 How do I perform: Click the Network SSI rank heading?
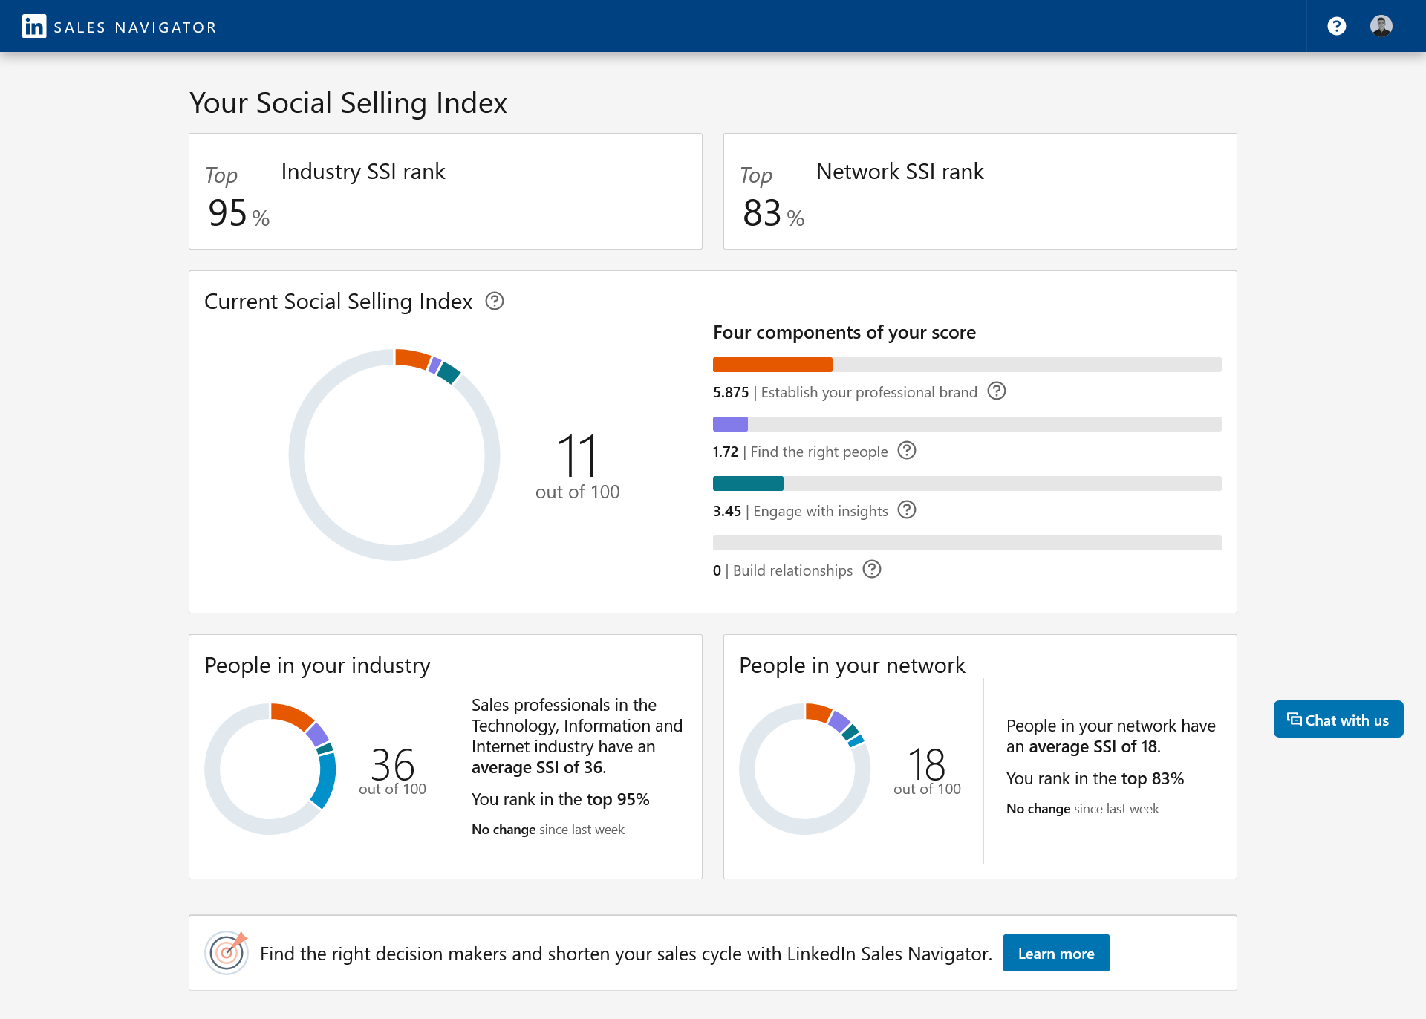(x=899, y=172)
